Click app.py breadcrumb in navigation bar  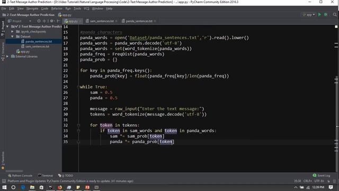65,15
